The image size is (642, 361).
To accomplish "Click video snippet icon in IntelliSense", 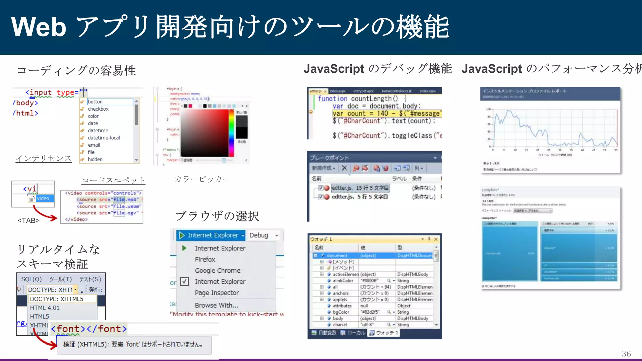I will 31,199.
